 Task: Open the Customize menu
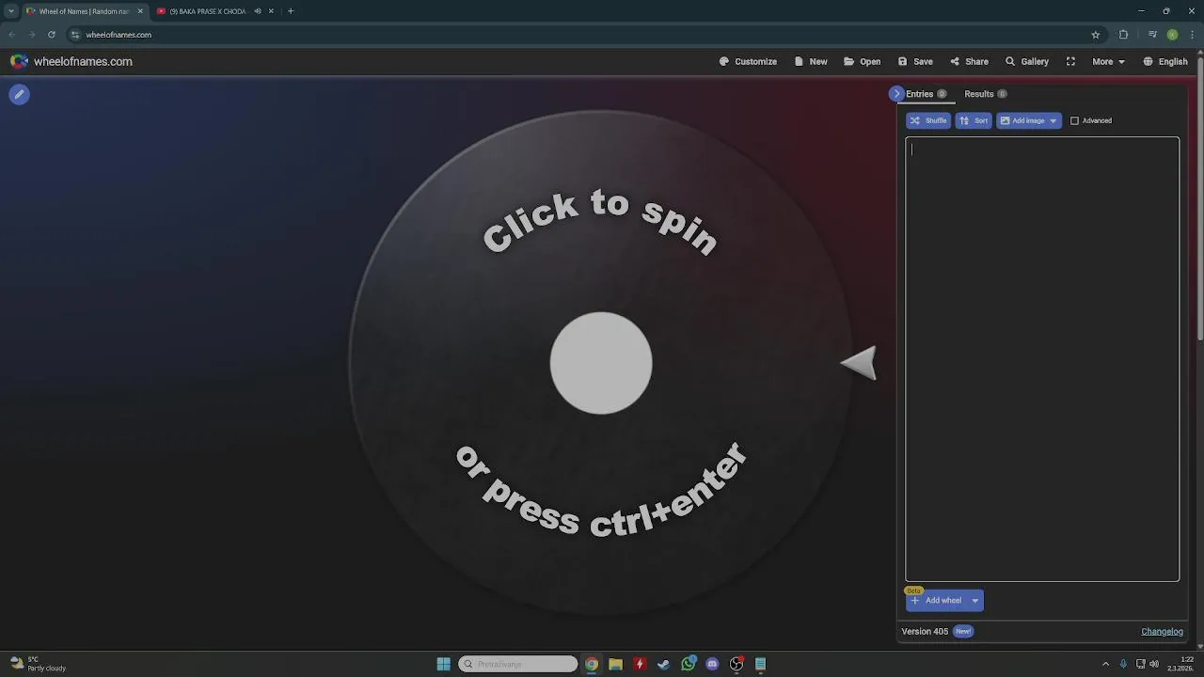(748, 61)
